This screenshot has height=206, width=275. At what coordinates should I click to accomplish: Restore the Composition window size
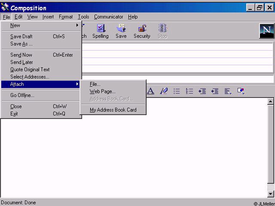pyautogui.click(x=260, y=8)
